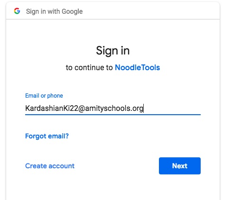Viewport: 232px width, 200px height.
Task: Focus the Email or phone field
Action: tap(113, 109)
